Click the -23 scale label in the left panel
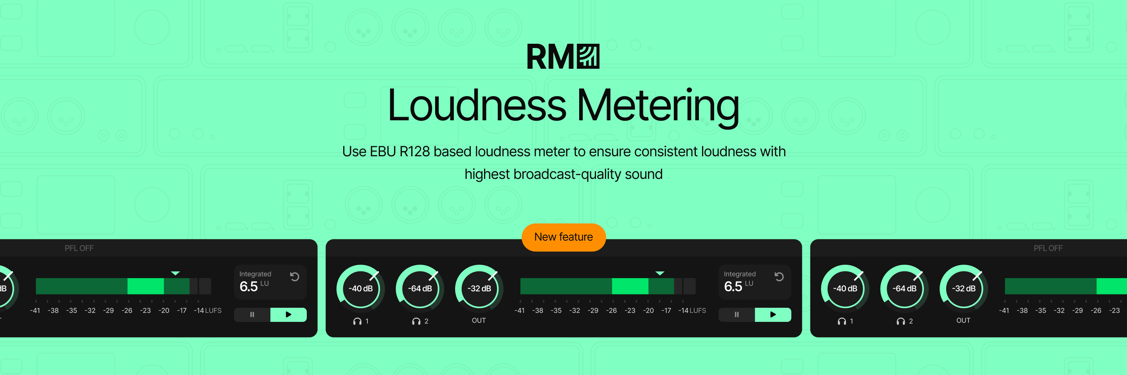Image resolution: width=1127 pixels, height=375 pixels. tap(145, 311)
